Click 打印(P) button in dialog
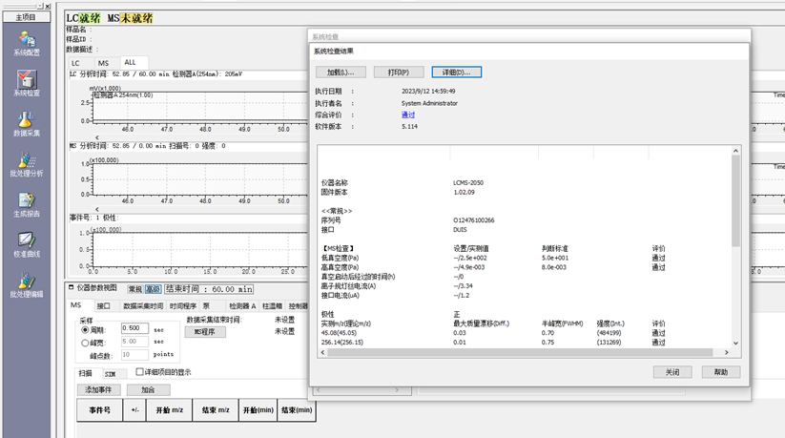This screenshot has height=438, width=785. point(399,73)
